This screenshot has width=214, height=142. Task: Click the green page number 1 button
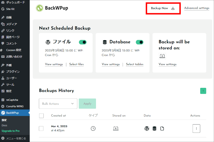tap(203, 91)
